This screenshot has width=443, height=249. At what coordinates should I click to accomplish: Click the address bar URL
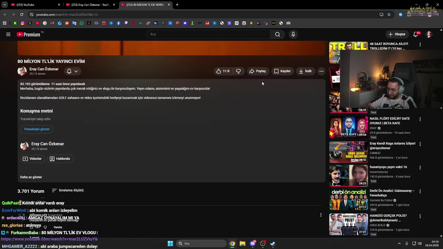[67, 15]
